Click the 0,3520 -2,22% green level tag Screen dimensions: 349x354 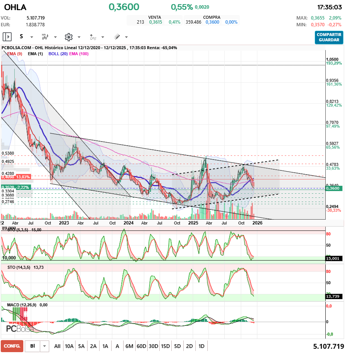(15, 187)
